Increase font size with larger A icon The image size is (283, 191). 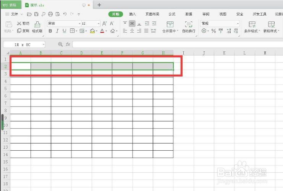pyautogui.click(x=105, y=23)
